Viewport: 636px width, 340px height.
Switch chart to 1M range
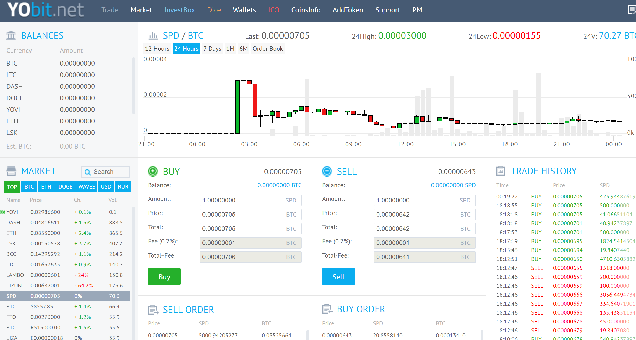pos(230,49)
